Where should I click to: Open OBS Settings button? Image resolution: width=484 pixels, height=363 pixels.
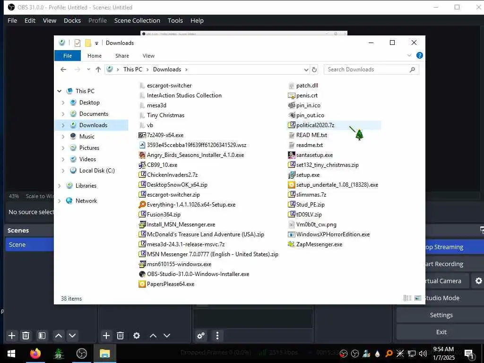point(441,315)
